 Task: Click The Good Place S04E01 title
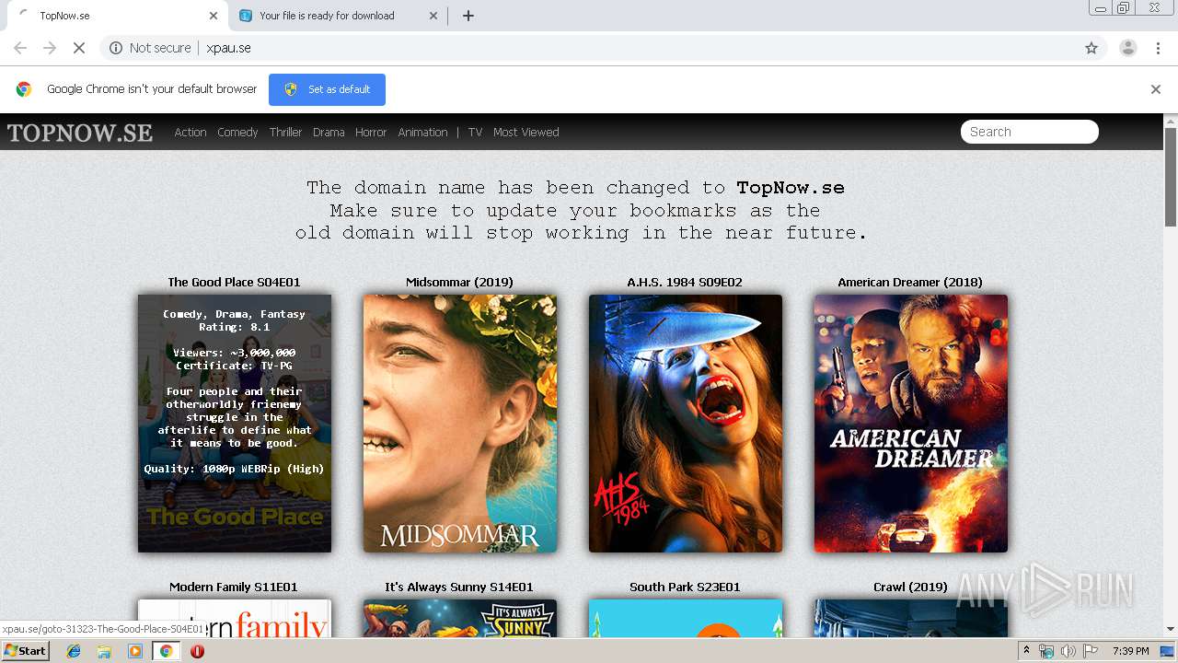click(234, 282)
